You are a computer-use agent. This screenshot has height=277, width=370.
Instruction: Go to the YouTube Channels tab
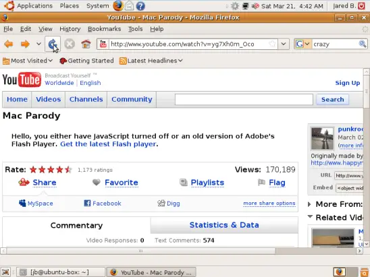[86, 99]
